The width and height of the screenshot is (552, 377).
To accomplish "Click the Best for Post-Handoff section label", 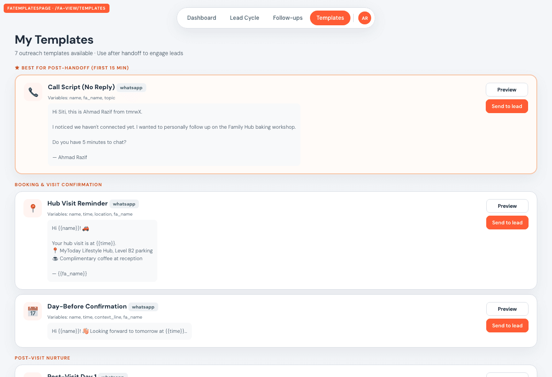I will (75, 68).
